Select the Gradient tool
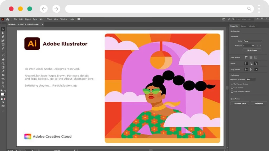 point(3,67)
